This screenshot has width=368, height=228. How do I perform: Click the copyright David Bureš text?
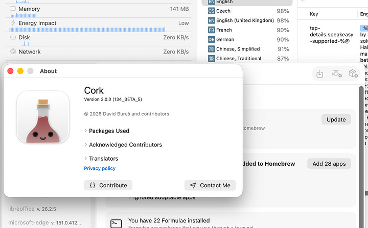[127, 114]
